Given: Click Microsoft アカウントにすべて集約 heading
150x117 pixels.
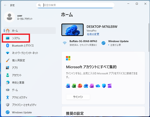Looking at the screenshot, I should (91, 67).
